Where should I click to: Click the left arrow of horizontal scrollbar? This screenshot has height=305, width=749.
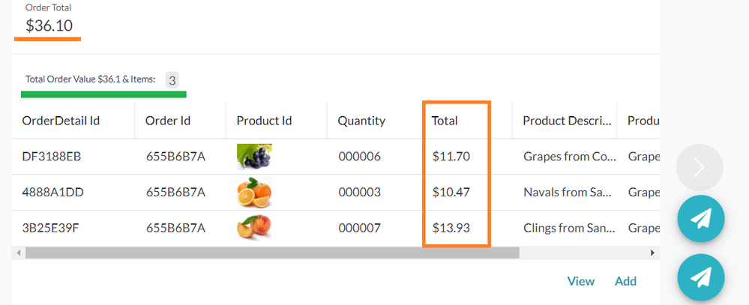pyautogui.click(x=19, y=253)
